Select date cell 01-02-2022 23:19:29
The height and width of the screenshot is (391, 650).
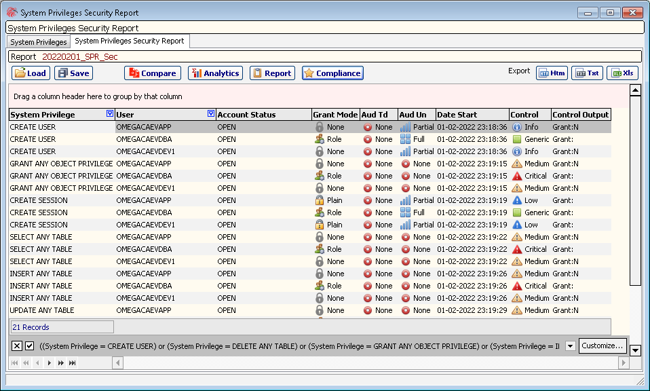tap(472, 310)
